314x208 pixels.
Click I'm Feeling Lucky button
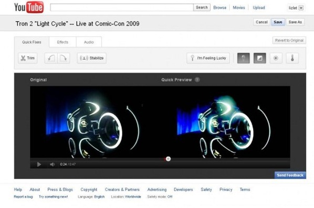click(208, 58)
